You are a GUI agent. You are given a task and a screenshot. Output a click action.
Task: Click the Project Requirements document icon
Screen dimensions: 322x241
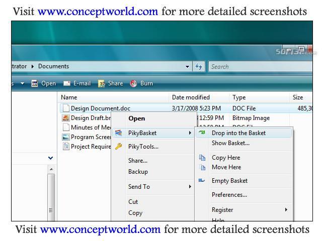pos(66,146)
